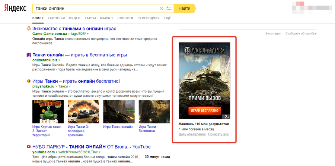This screenshot has width=335, height=166.
Task: Click the Awesome Tanks 2 game thumbnail
Action: coord(48,112)
